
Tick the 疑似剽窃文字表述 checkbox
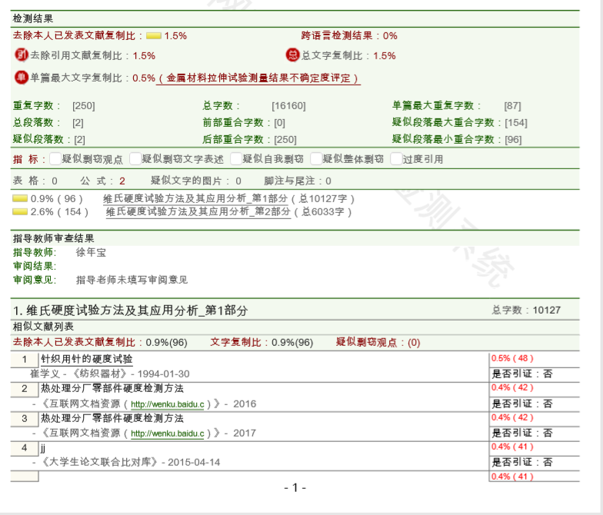(135, 158)
